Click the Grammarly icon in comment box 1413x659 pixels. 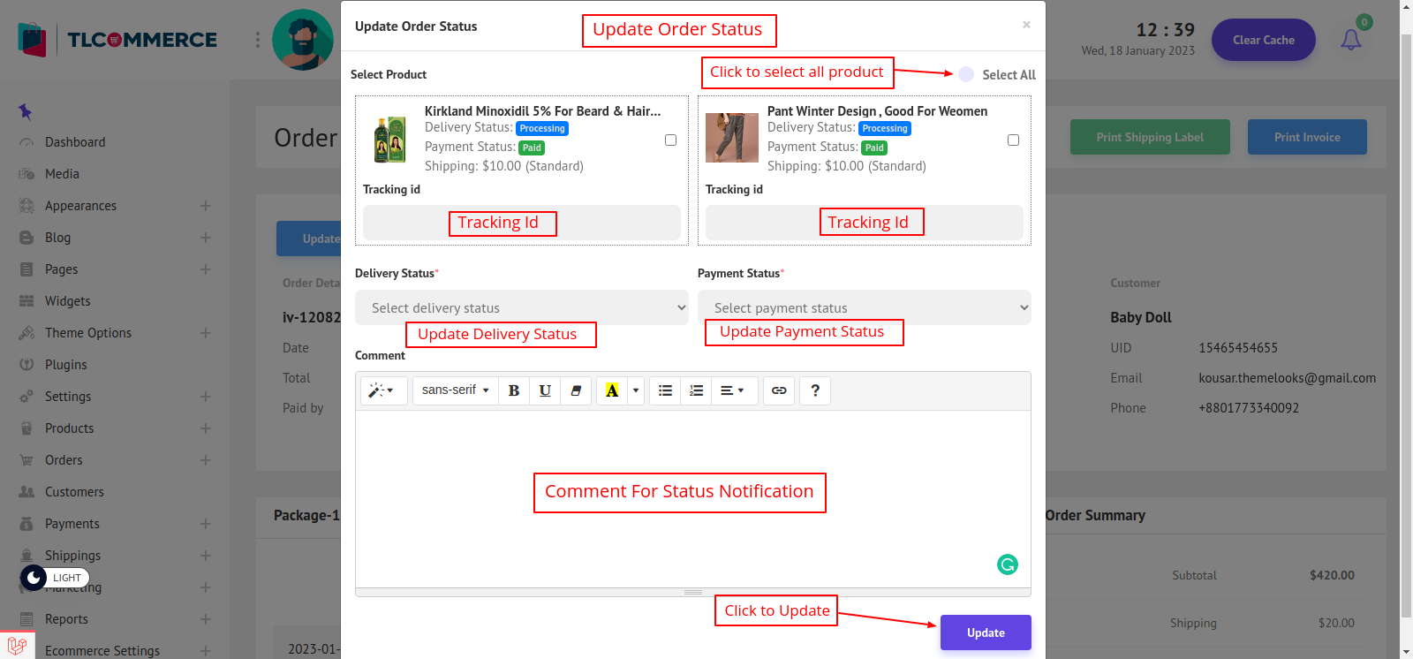pos(1007,564)
